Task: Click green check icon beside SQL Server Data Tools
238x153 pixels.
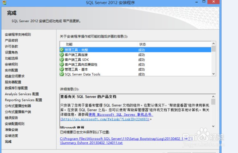Action: (62, 74)
